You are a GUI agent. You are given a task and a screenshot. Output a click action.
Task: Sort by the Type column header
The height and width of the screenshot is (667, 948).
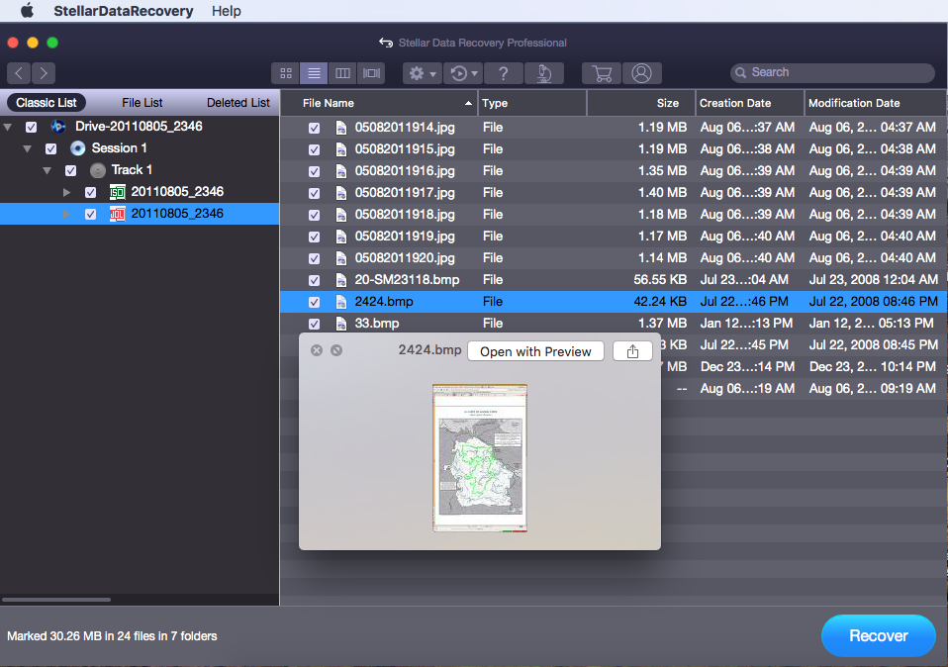532,103
